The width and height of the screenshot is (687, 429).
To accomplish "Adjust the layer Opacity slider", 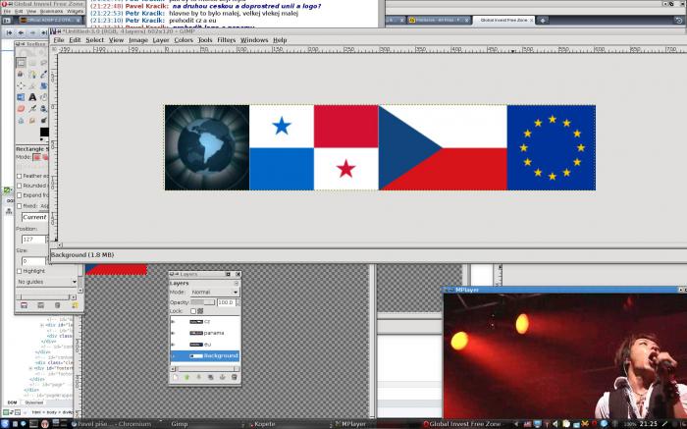I will coord(203,302).
